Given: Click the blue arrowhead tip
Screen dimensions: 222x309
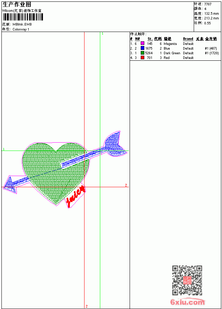Looking at the screenshot, I should (10, 184).
